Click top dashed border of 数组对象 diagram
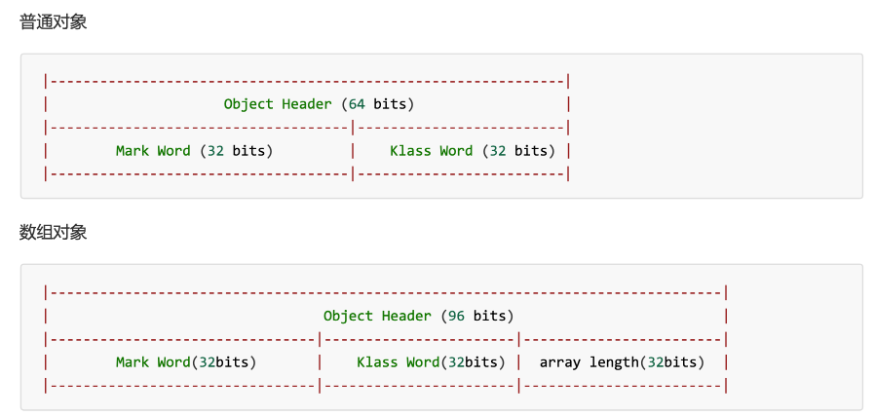This screenshot has width=875, height=416. click(385, 292)
